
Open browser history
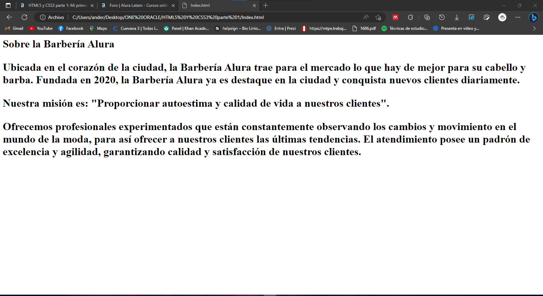tap(442, 17)
